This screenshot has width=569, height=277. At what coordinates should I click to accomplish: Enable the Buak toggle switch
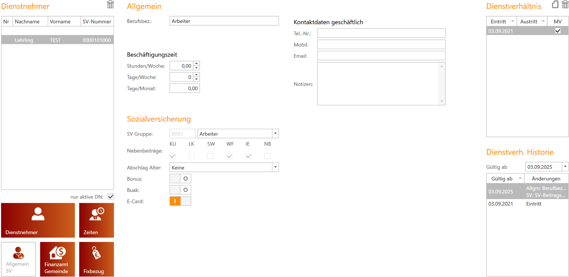(180, 190)
